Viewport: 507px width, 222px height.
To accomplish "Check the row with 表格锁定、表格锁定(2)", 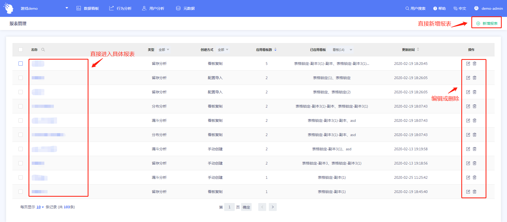I will point(21,92).
